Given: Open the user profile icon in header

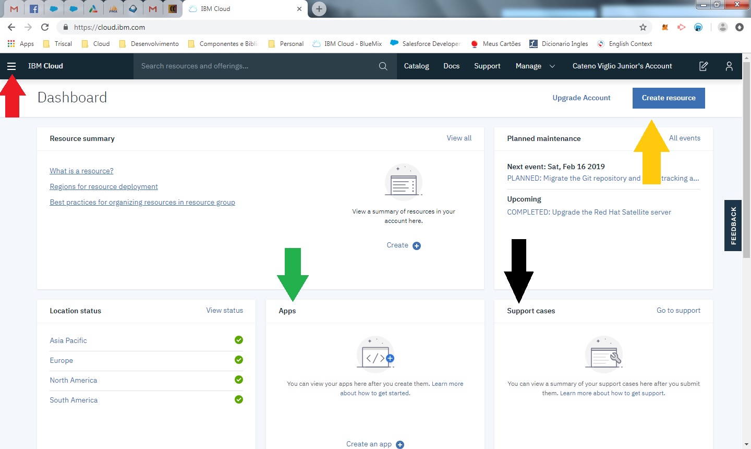Looking at the screenshot, I should coord(729,66).
